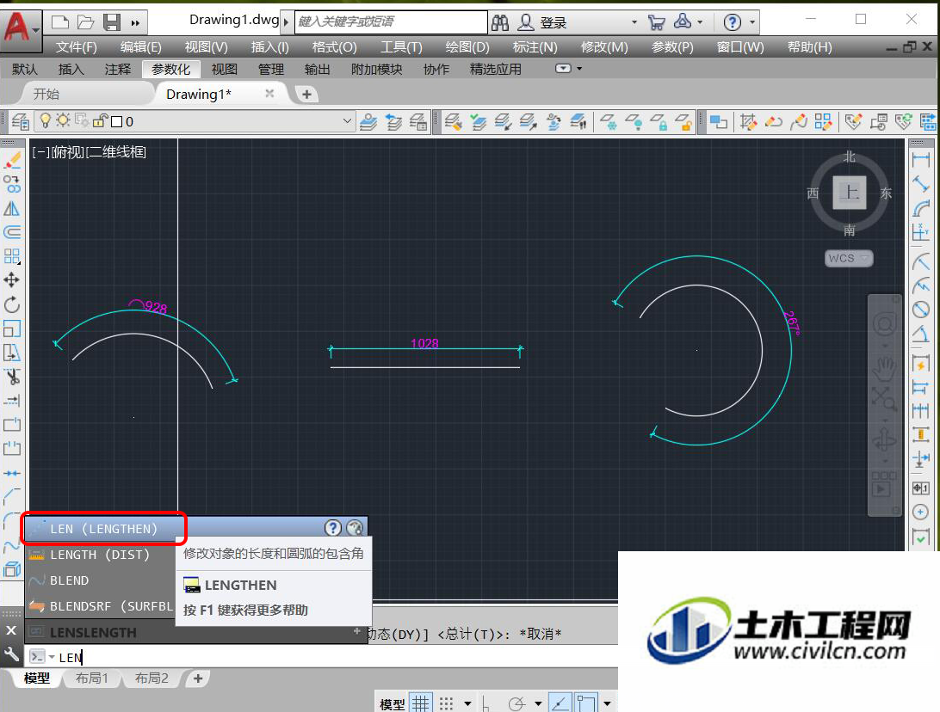Toggle layer 0 freeze sun icon
The height and width of the screenshot is (712, 940).
tap(62, 120)
